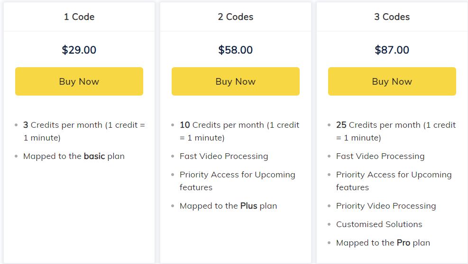Viewport: 468px width, 264px height.
Task: Select the 2 Codes card heading
Action: 235,17
